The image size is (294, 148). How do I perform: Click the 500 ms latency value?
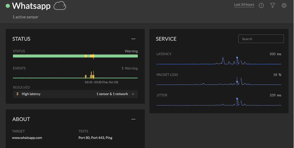[x=276, y=54]
